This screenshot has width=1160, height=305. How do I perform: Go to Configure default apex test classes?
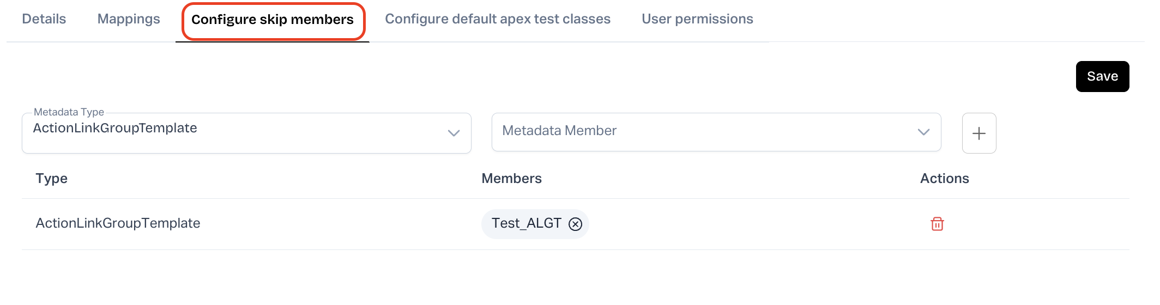pyautogui.click(x=498, y=19)
